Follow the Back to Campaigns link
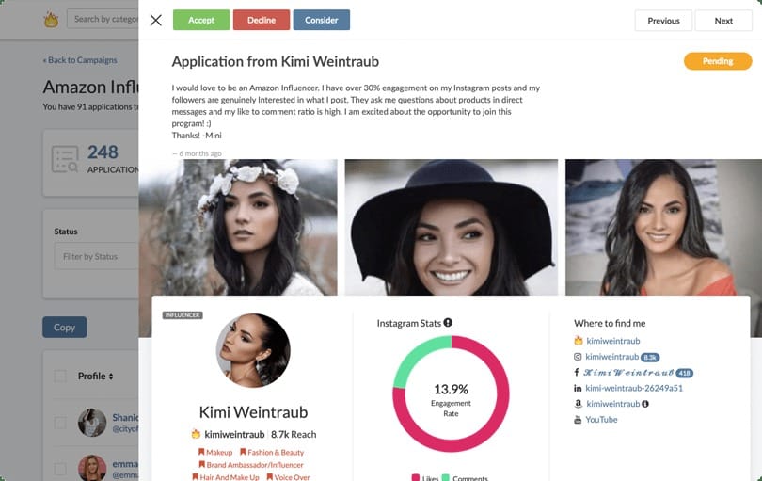This screenshot has width=762, height=481. click(80, 60)
